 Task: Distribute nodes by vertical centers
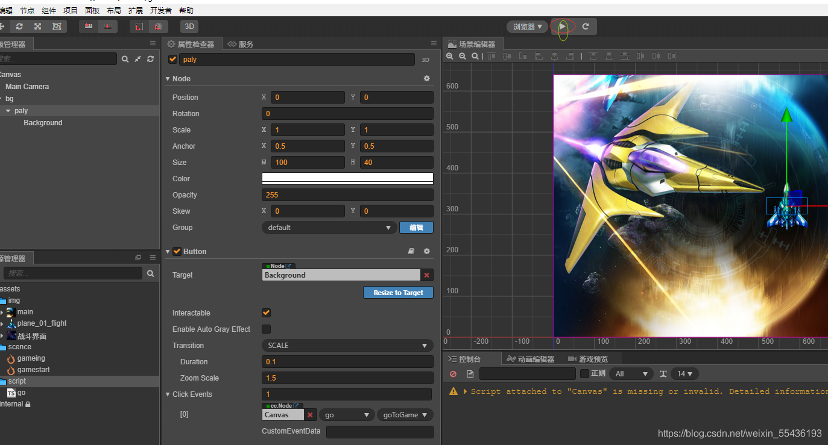point(609,56)
